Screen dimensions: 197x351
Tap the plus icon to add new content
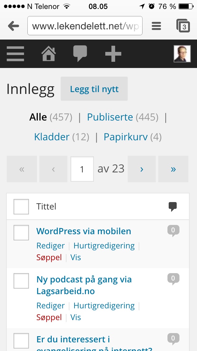[x=113, y=54]
